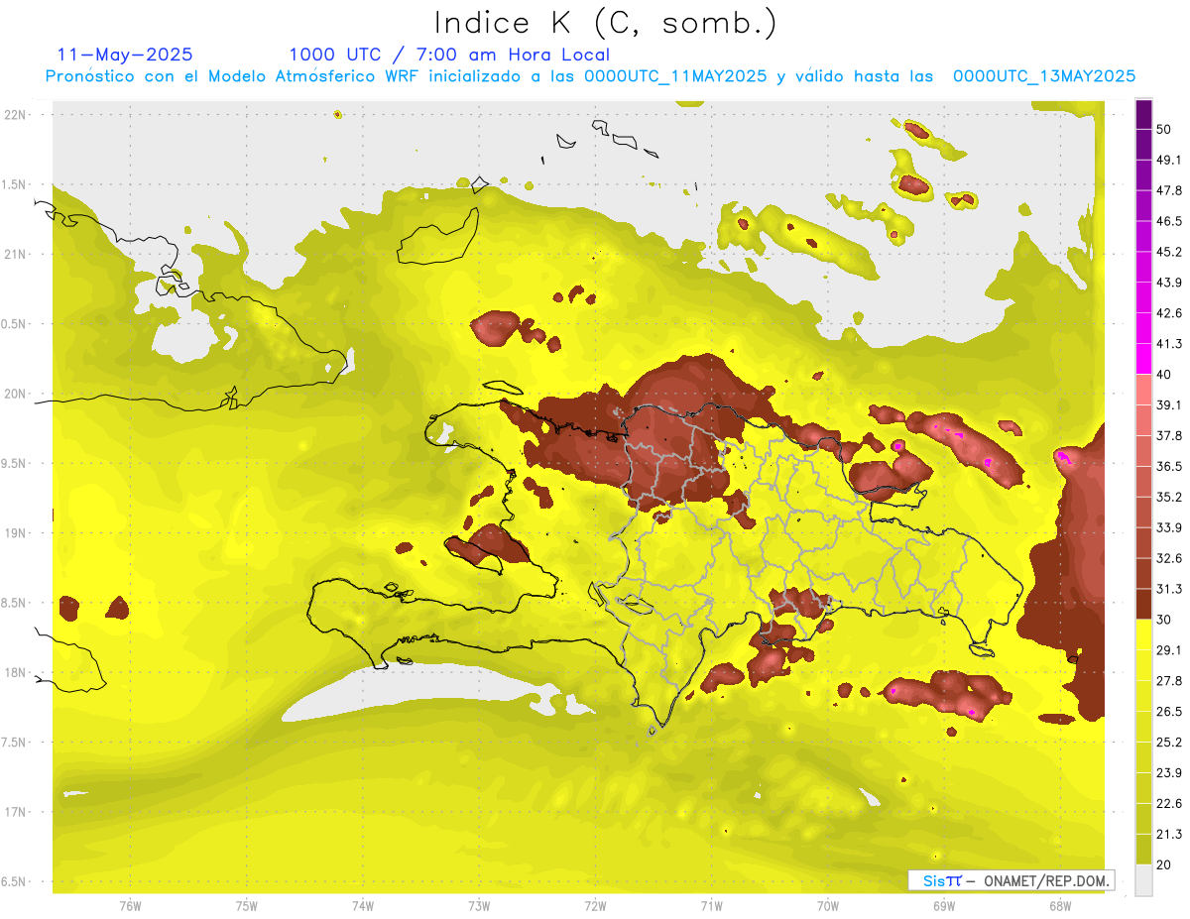Click the truncated "6.5N" latitude label

(x=14, y=881)
